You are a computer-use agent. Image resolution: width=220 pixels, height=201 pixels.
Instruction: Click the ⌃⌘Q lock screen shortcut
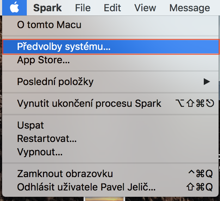pos(201,174)
